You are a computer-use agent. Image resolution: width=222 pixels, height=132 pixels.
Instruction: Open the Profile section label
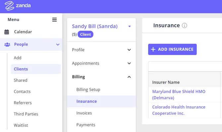(x=78, y=50)
